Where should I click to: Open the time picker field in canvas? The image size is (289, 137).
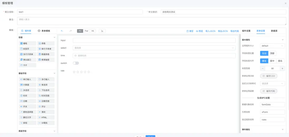(x=154, y=55)
